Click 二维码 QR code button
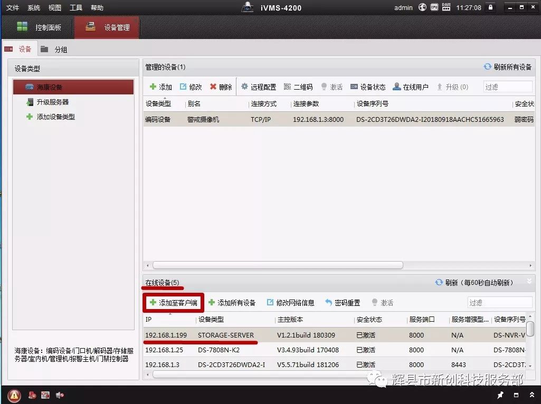Screen dimensions: 541x404 298,87
